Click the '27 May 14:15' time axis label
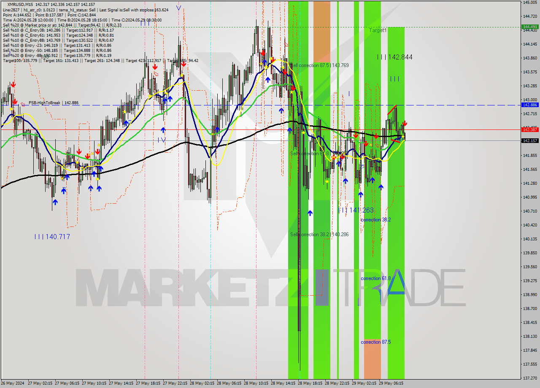540x388 pixels. tap(121, 384)
